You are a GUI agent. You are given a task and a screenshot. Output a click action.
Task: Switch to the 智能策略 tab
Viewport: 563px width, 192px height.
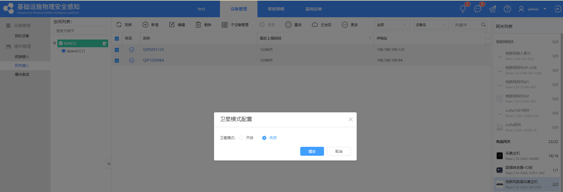[276, 9]
